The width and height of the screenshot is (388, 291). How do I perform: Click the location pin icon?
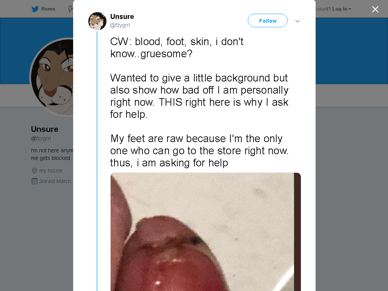tap(34, 171)
